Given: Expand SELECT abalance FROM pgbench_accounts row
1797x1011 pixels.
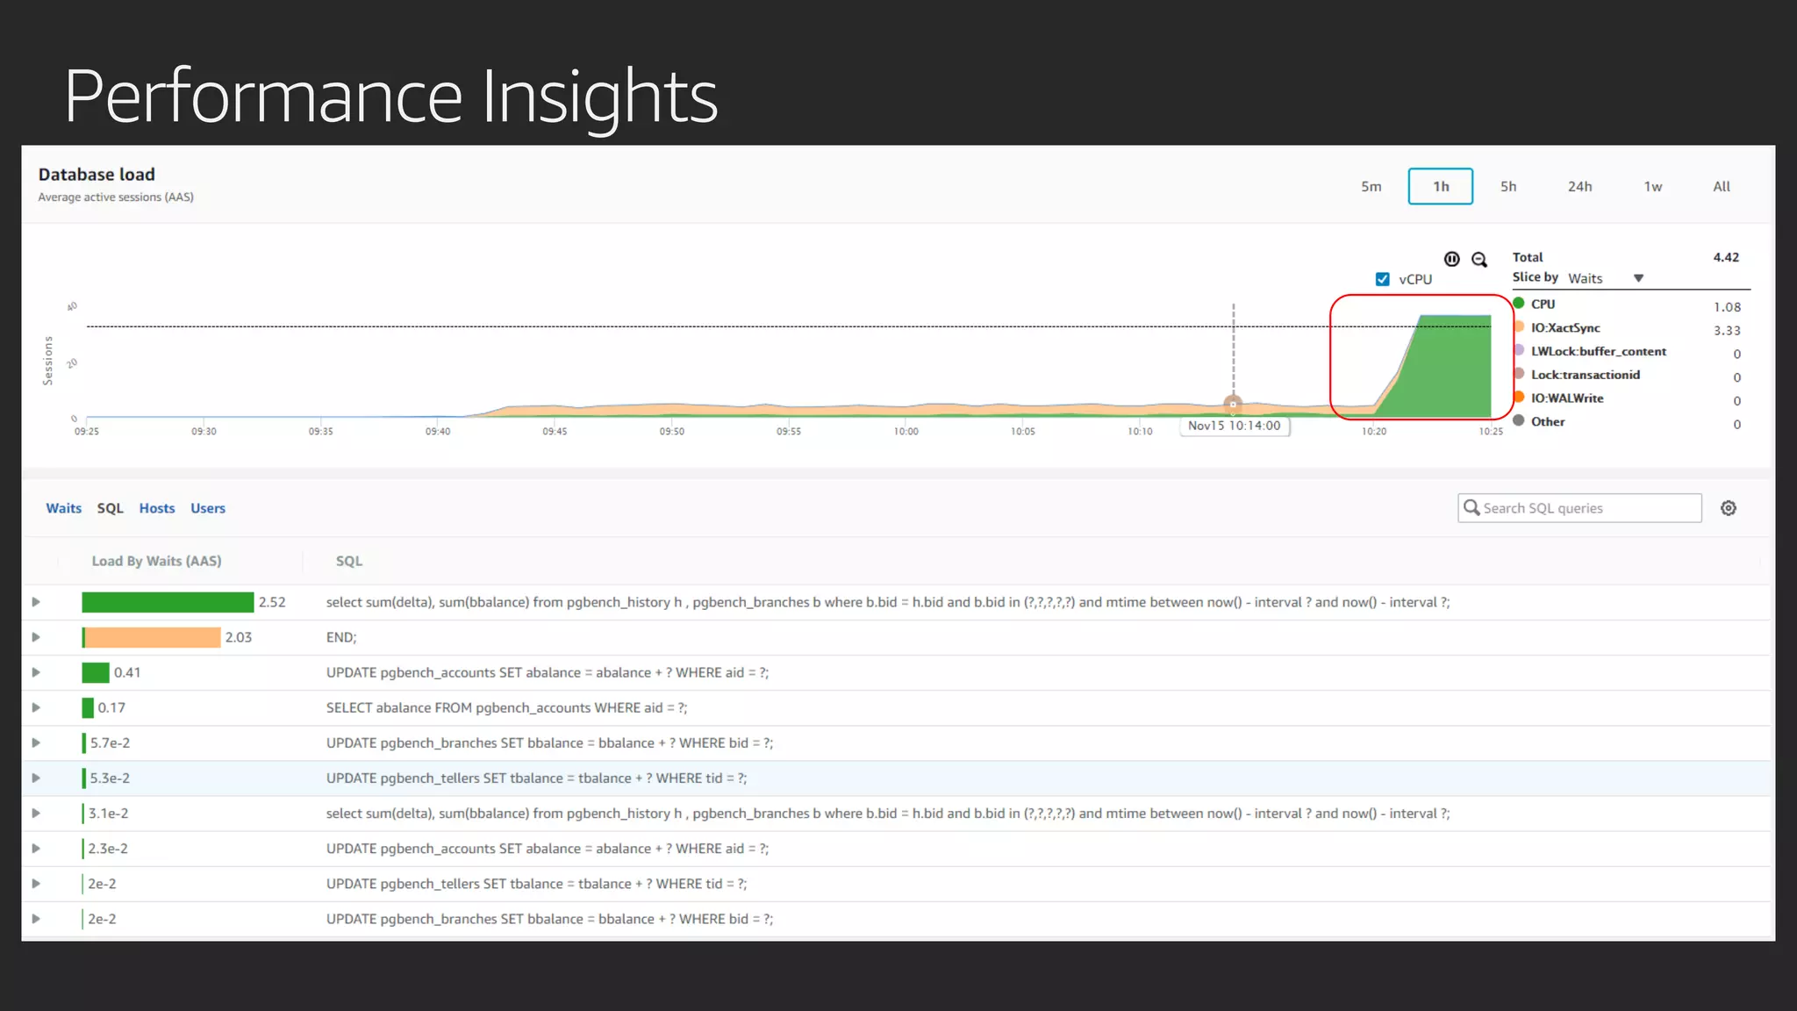Looking at the screenshot, I should coord(36,707).
